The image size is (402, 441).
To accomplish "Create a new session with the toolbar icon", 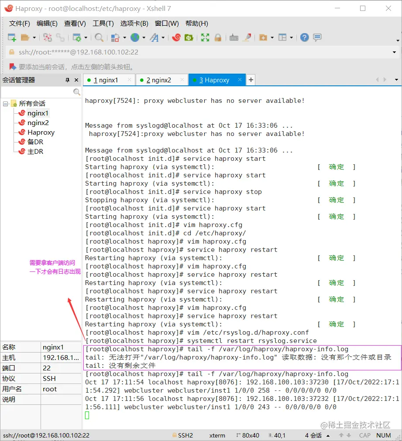I will tap(12, 37).
